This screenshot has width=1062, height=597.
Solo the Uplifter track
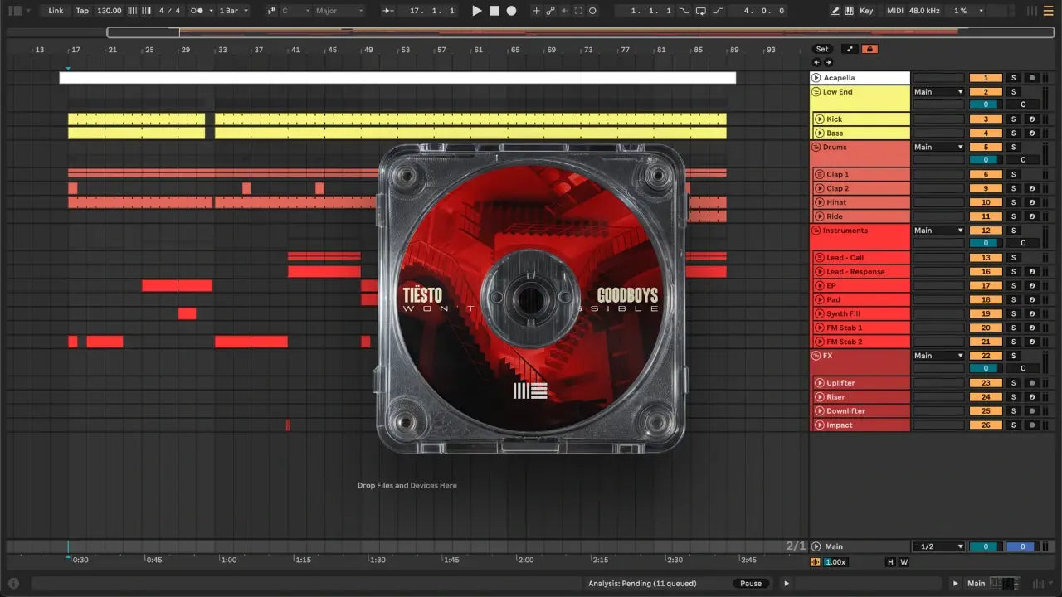(1013, 383)
